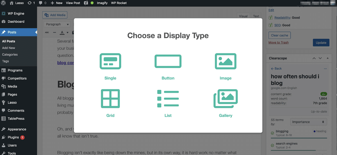Click the WordPress logo in admin bar
The height and width of the screenshot is (155, 337).
tap(4, 3)
